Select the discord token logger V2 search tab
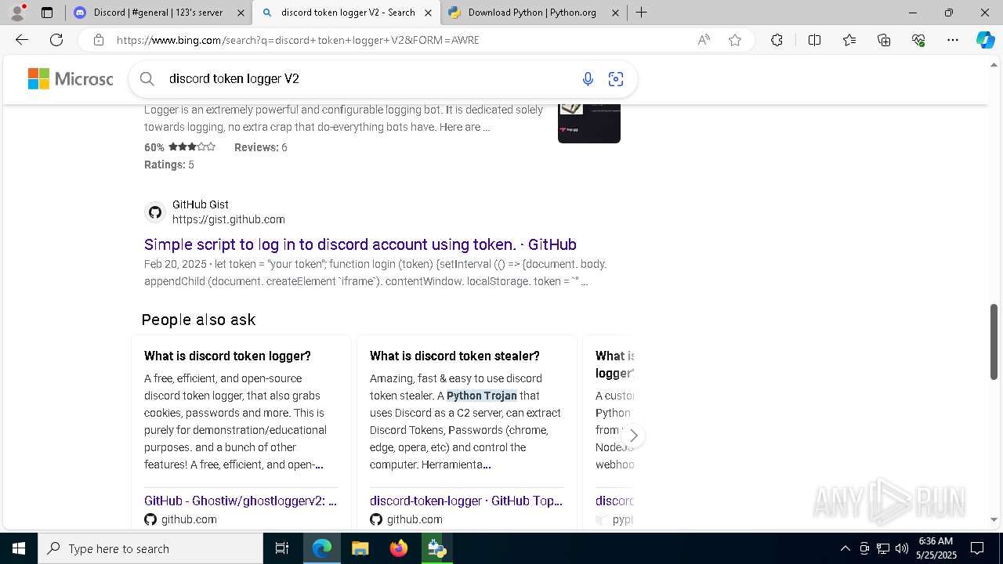This screenshot has width=1003, height=564. click(348, 13)
